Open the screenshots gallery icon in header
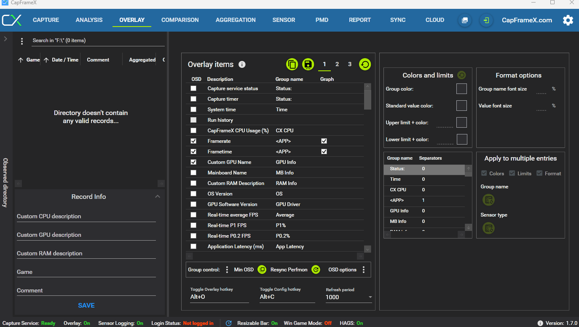The width and height of the screenshot is (579, 327). [465, 20]
